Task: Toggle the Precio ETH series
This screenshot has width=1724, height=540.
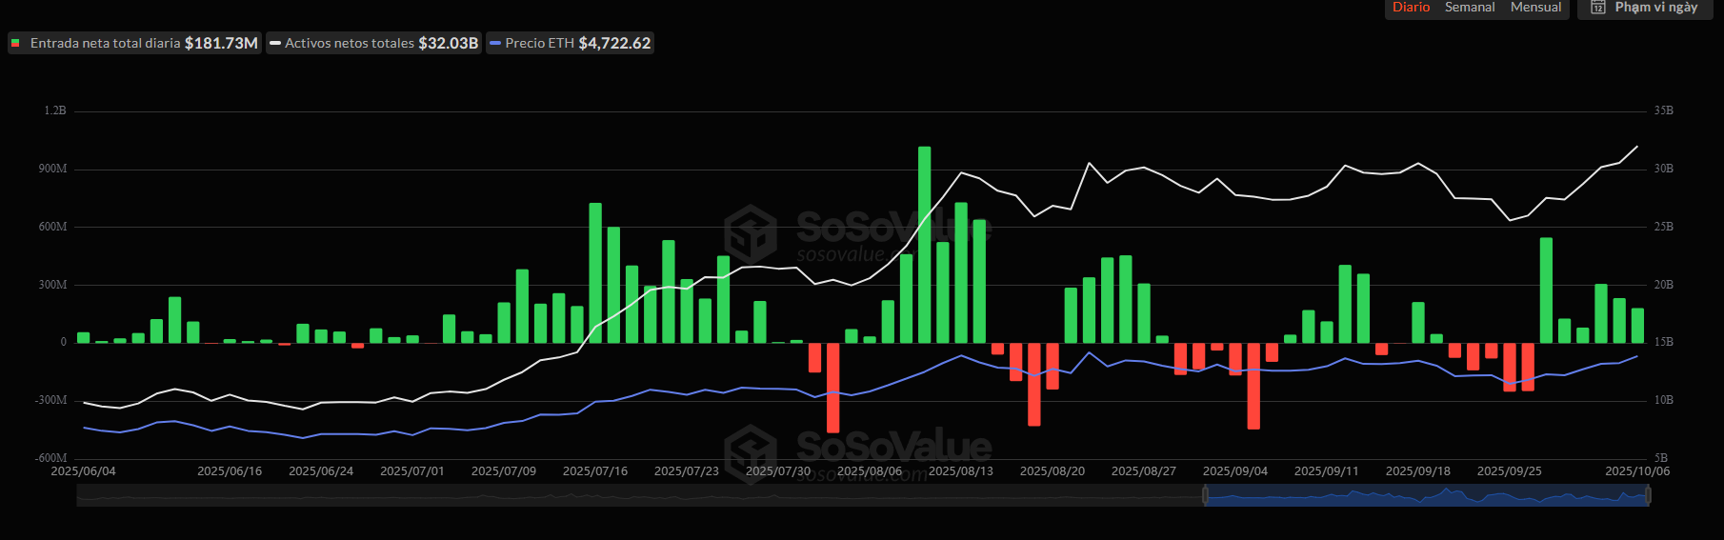Action: [570, 43]
